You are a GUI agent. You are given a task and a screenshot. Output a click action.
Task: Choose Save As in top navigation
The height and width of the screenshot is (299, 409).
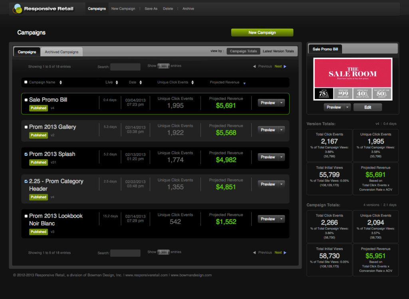[151, 9]
